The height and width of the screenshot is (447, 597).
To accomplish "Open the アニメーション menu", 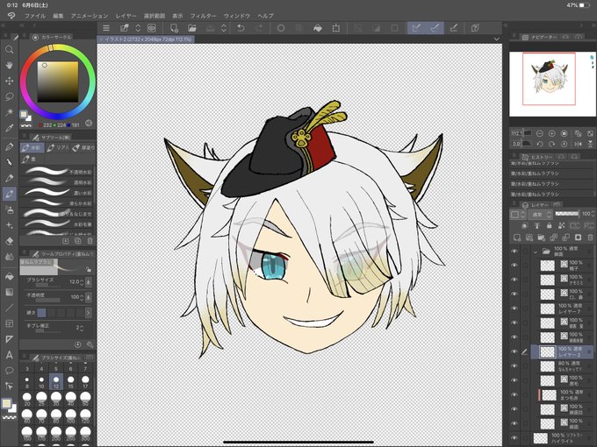I will pyautogui.click(x=89, y=16).
